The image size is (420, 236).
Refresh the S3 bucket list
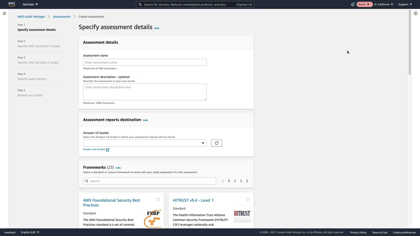click(x=217, y=143)
